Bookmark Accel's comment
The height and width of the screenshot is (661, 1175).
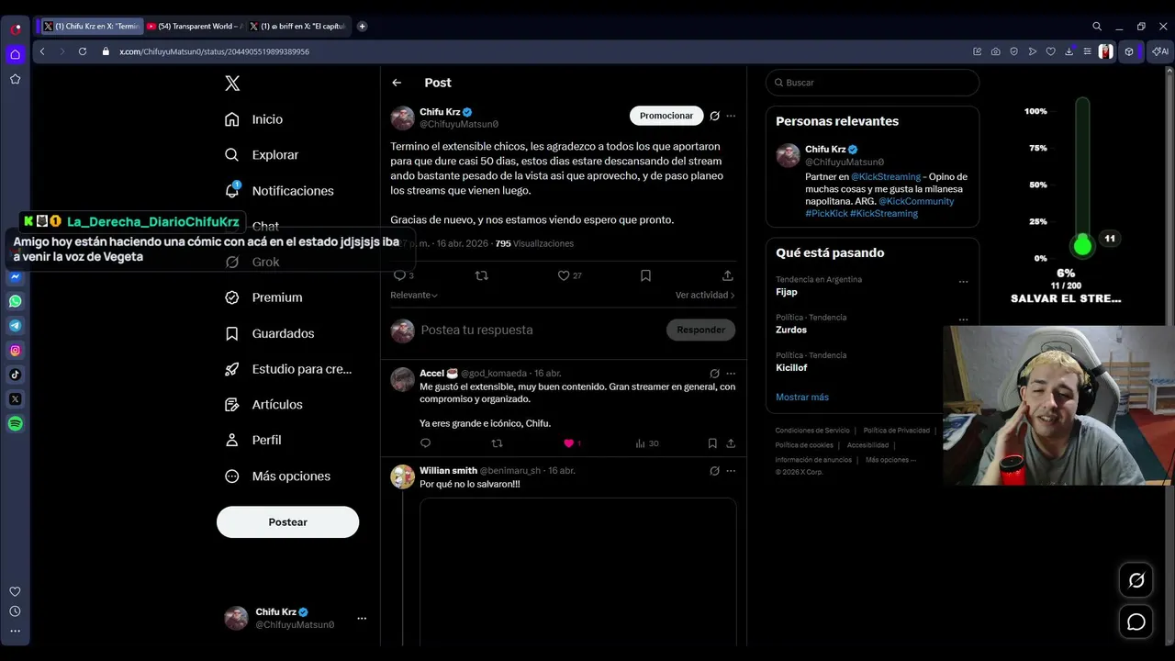point(711,443)
